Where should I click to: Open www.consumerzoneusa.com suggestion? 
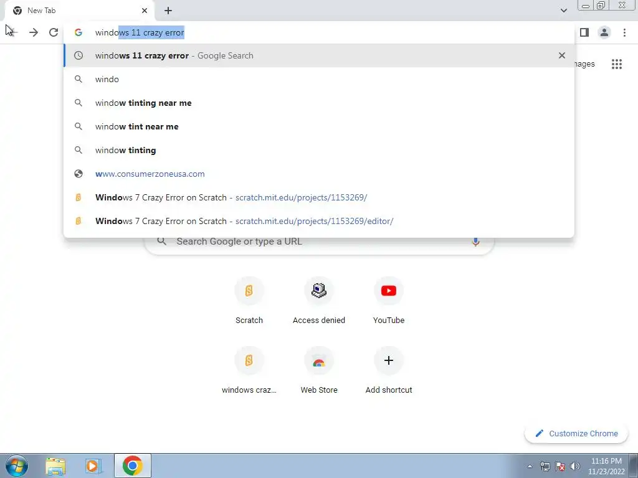pyautogui.click(x=319, y=174)
